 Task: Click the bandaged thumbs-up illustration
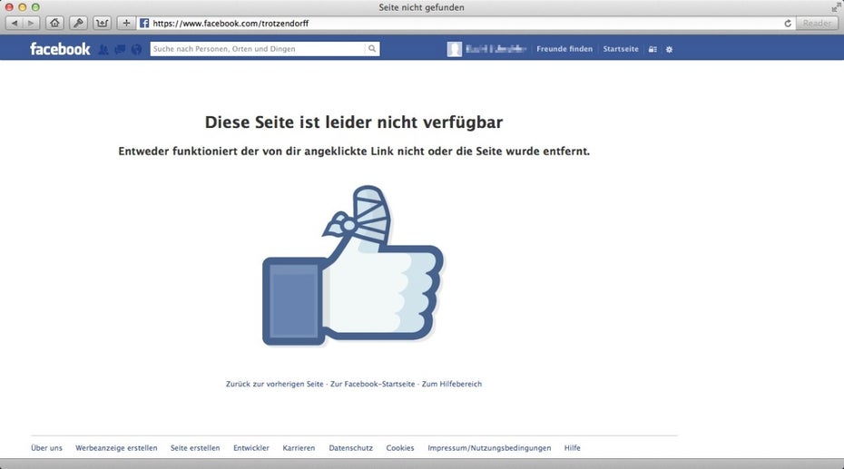point(352,265)
